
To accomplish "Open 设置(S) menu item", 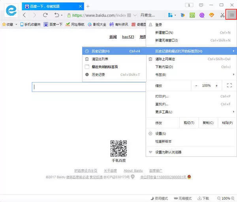I will (x=191, y=134).
